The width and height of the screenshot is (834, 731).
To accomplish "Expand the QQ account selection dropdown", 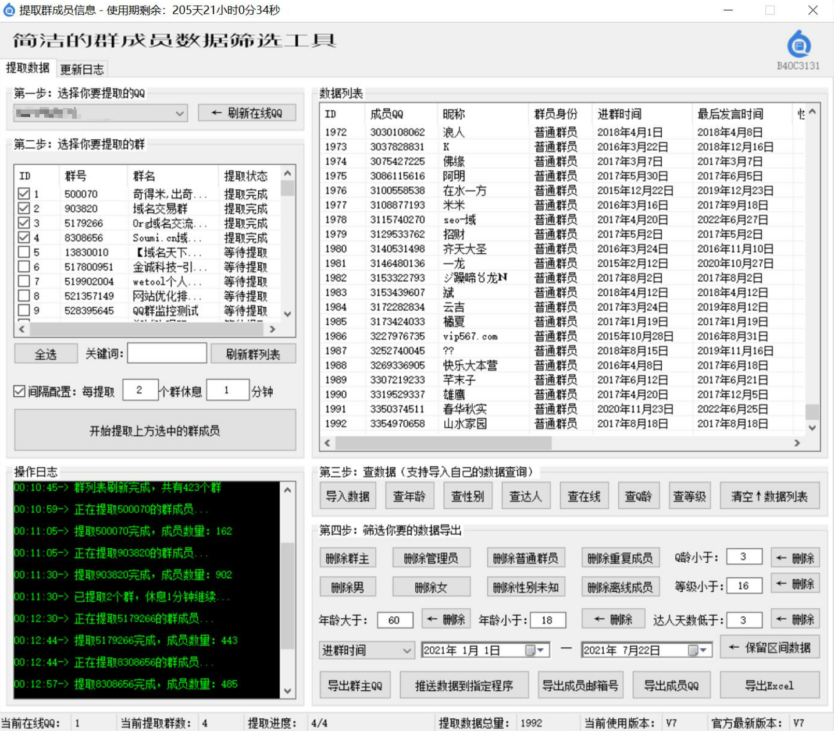I will click(180, 113).
